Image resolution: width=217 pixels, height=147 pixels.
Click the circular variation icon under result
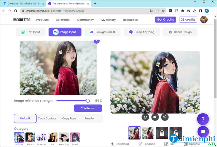pos(145,117)
